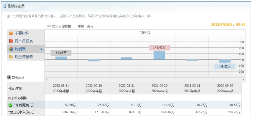
Task: Toggle 显示全部数据 label display
Action: tap(59, 26)
